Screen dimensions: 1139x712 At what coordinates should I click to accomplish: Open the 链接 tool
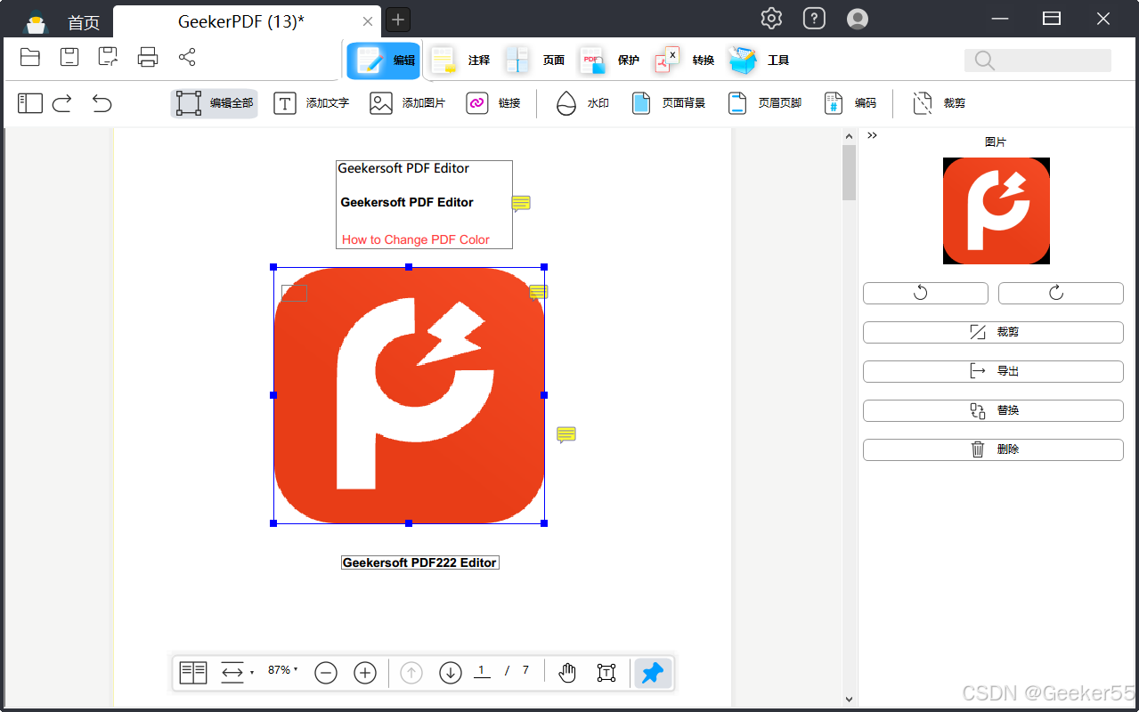[493, 103]
